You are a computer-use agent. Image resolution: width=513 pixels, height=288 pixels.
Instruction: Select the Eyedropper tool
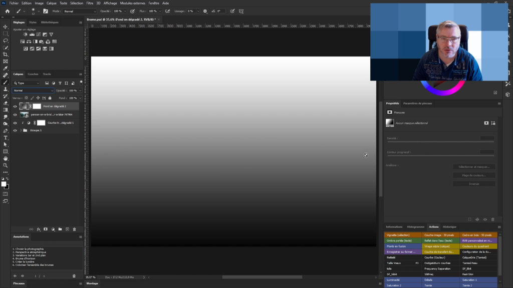click(x=5, y=68)
